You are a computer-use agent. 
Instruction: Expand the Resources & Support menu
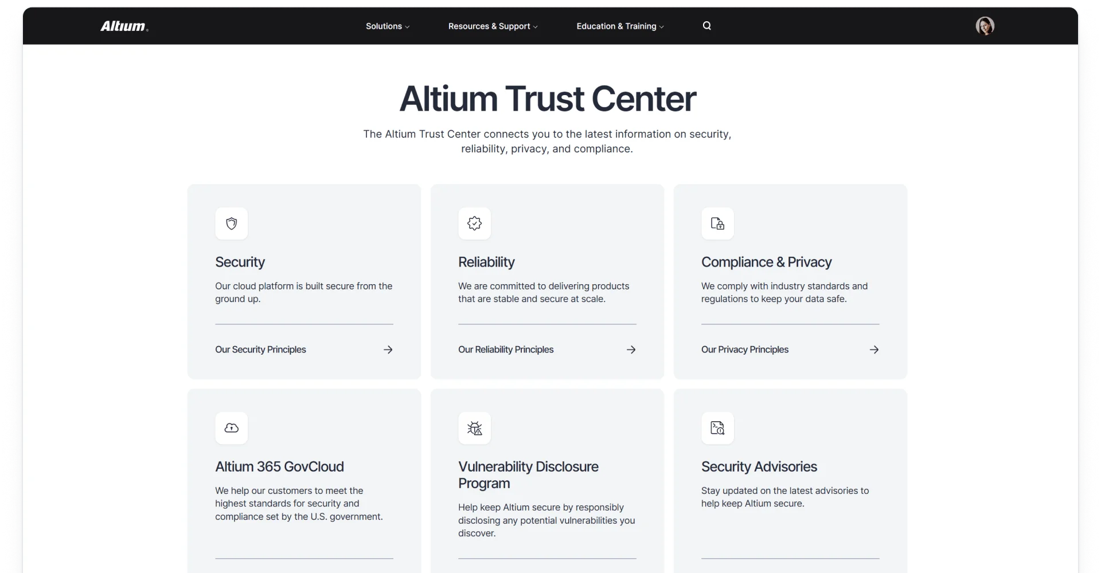(493, 26)
